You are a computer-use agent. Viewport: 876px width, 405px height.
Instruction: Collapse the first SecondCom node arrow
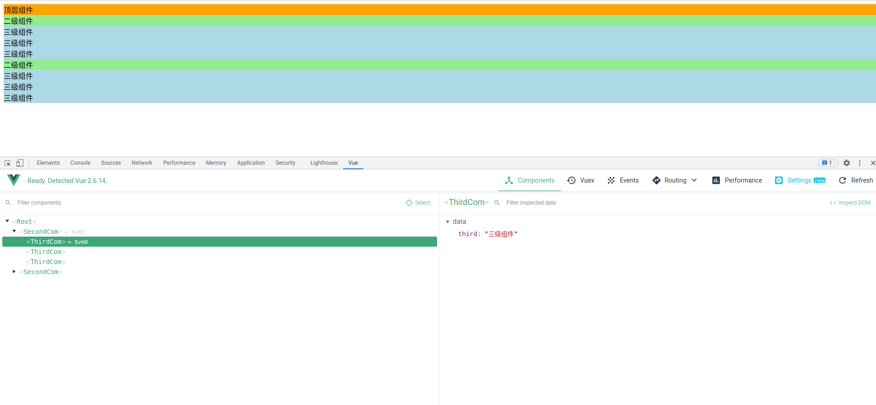(x=14, y=231)
